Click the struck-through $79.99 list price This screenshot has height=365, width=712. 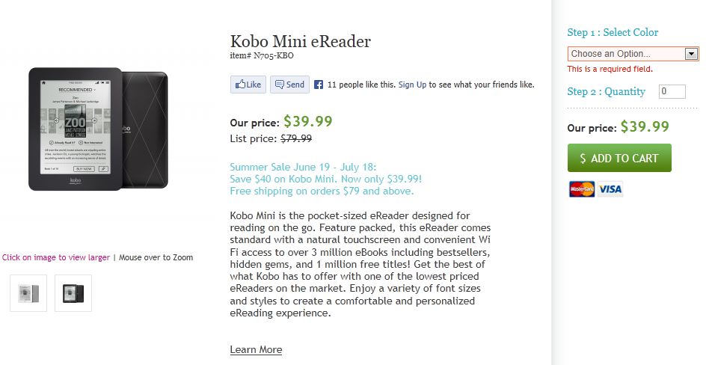(x=295, y=138)
